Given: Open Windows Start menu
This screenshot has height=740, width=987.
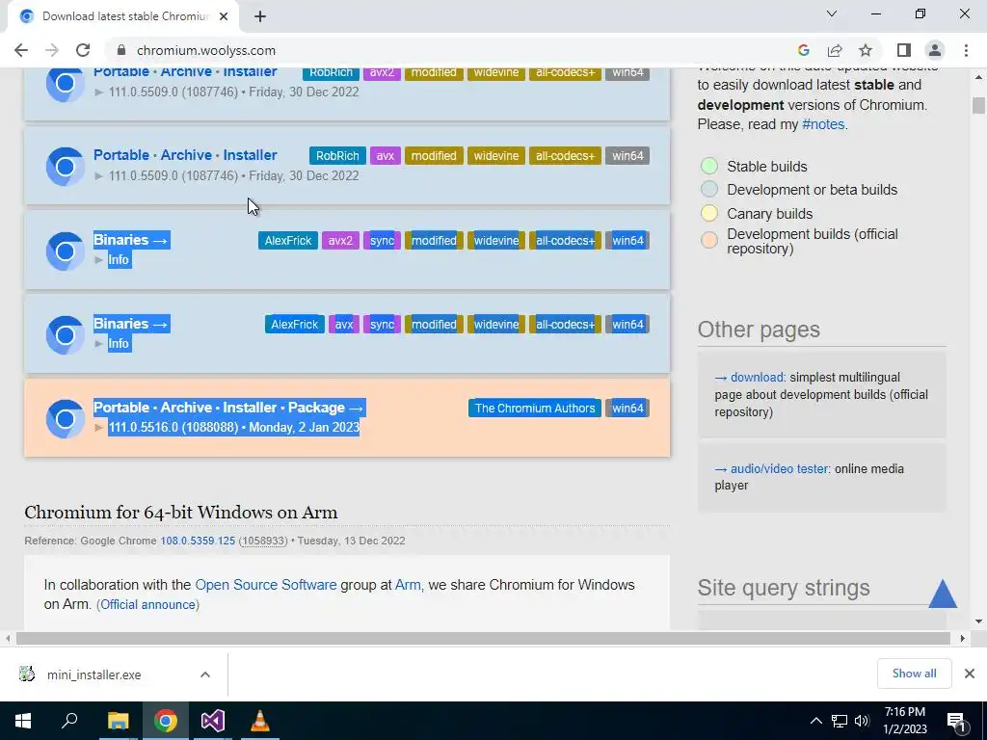Looking at the screenshot, I should coord(23,721).
